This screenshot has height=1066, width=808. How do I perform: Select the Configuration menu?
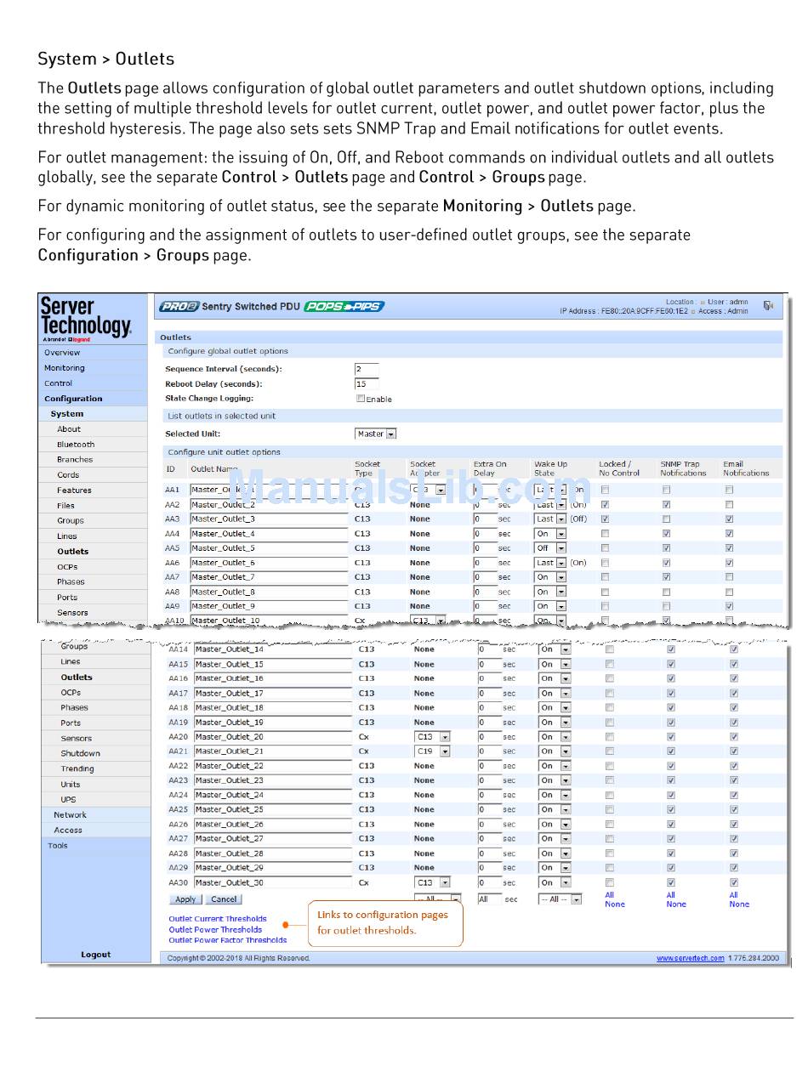pyautogui.click(x=73, y=399)
